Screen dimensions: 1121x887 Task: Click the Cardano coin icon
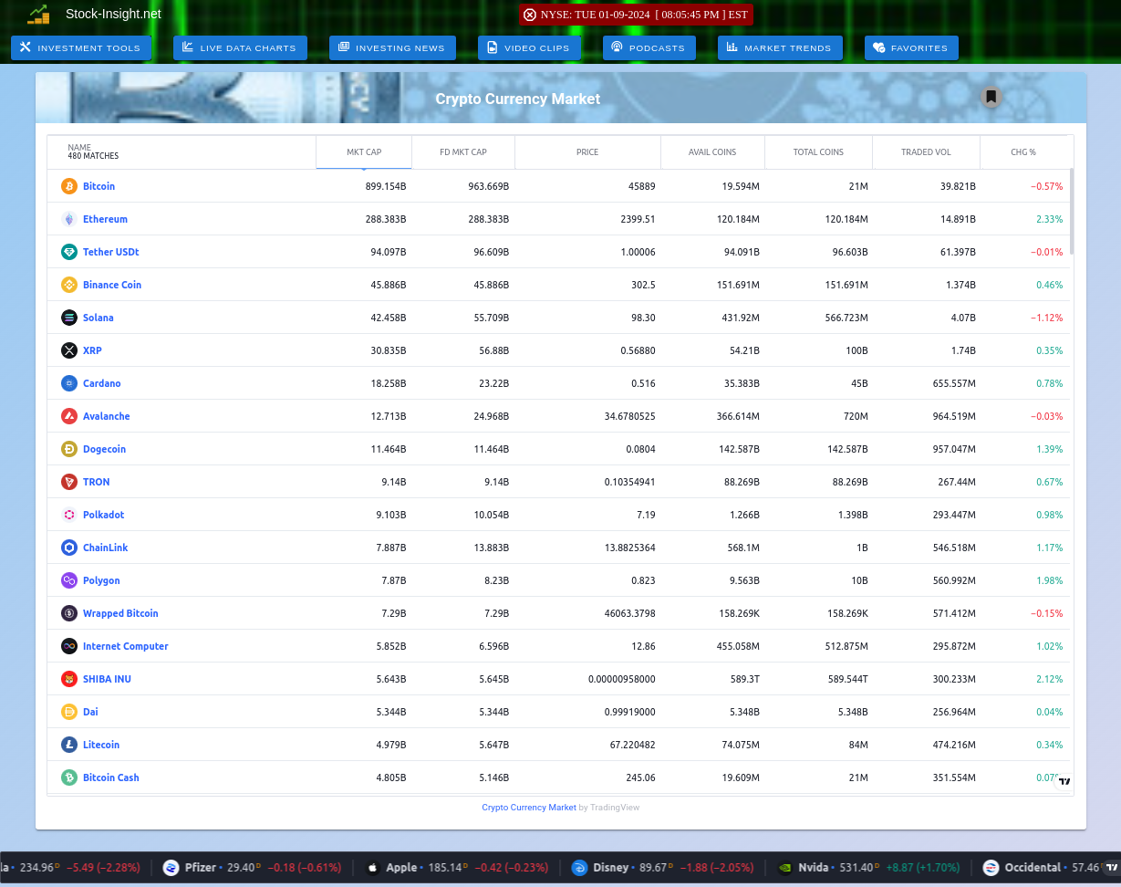point(69,383)
